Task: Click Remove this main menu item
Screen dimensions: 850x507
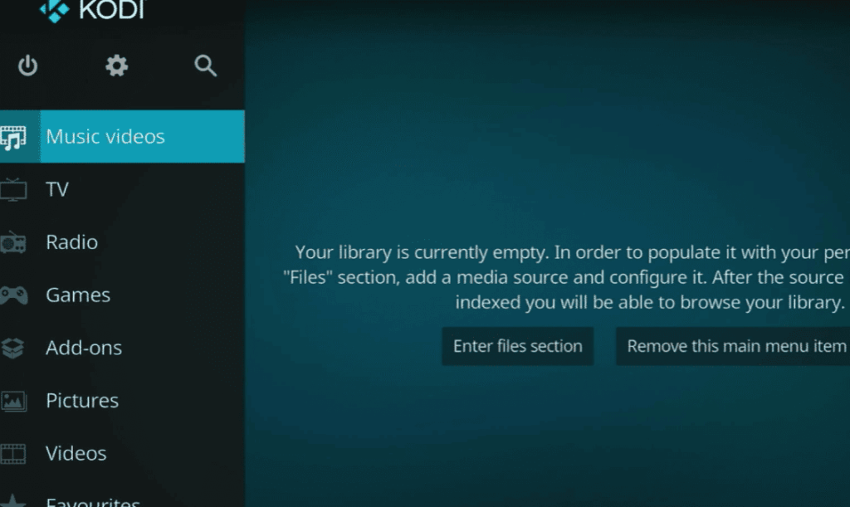Action: (x=733, y=346)
